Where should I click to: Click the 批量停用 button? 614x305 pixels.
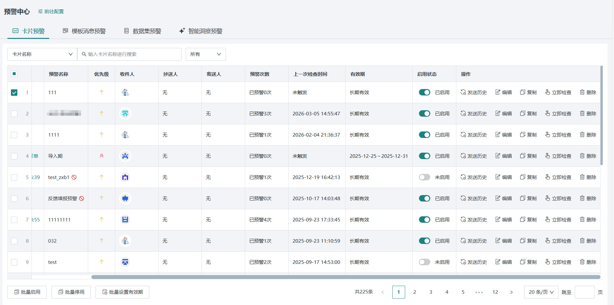point(71,292)
